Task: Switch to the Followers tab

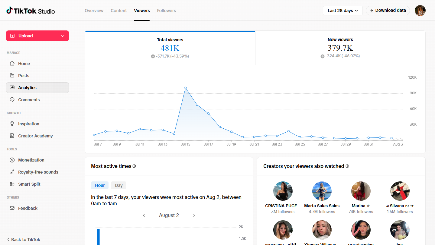Action: point(167,11)
